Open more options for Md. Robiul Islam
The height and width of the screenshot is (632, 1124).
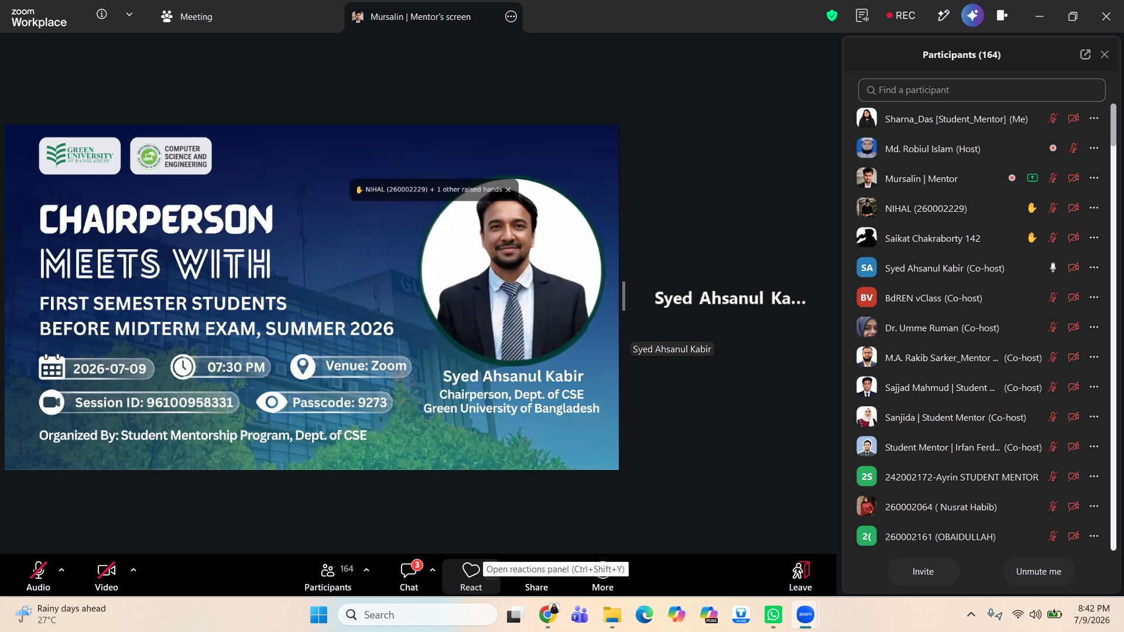pos(1094,149)
